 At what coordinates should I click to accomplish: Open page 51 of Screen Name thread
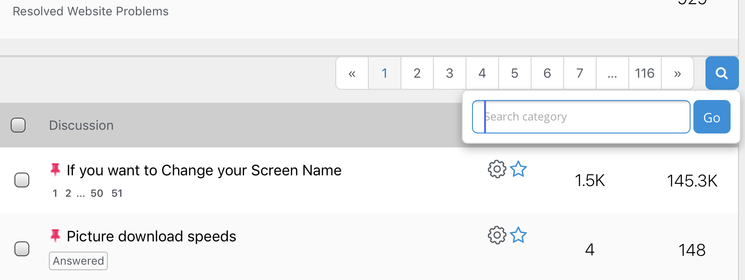[x=117, y=193]
